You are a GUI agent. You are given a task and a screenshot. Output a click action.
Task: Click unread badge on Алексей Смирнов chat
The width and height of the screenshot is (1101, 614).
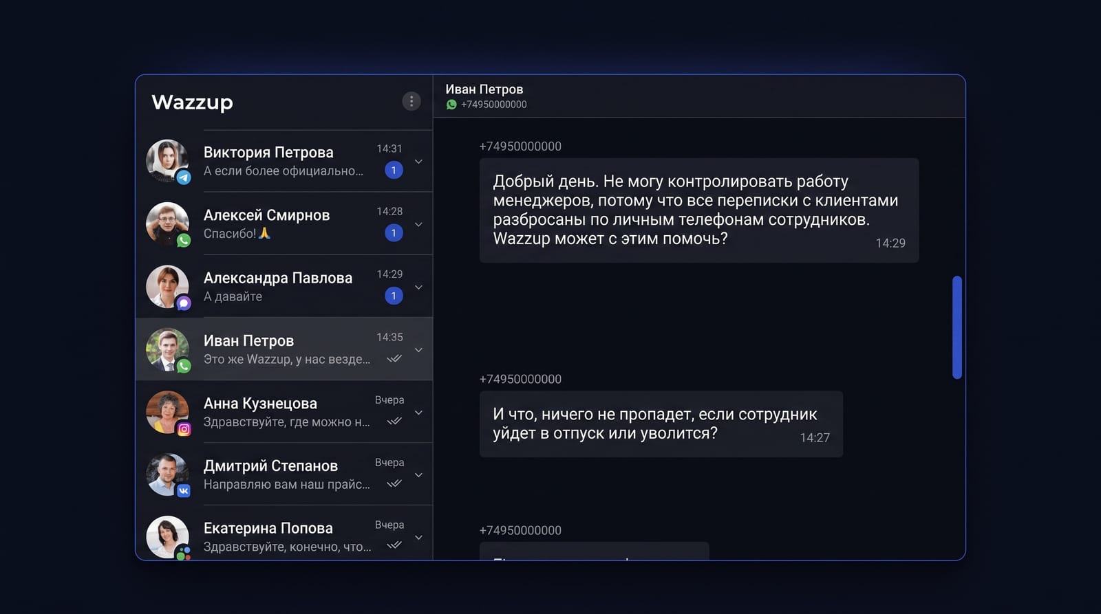point(394,233)
